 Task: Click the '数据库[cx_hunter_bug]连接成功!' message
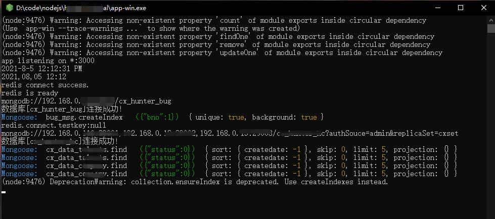coord(62,109)
